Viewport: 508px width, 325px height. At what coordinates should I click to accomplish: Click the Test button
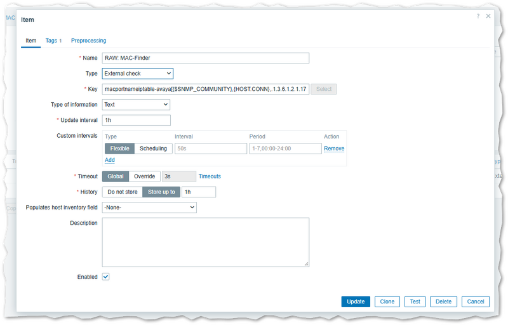[415, 302]
